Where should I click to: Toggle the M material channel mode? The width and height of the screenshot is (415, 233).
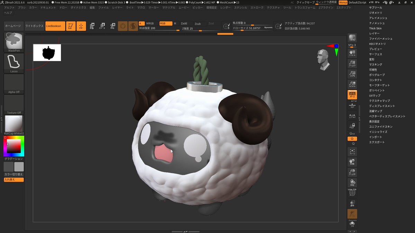pos(175,23)
